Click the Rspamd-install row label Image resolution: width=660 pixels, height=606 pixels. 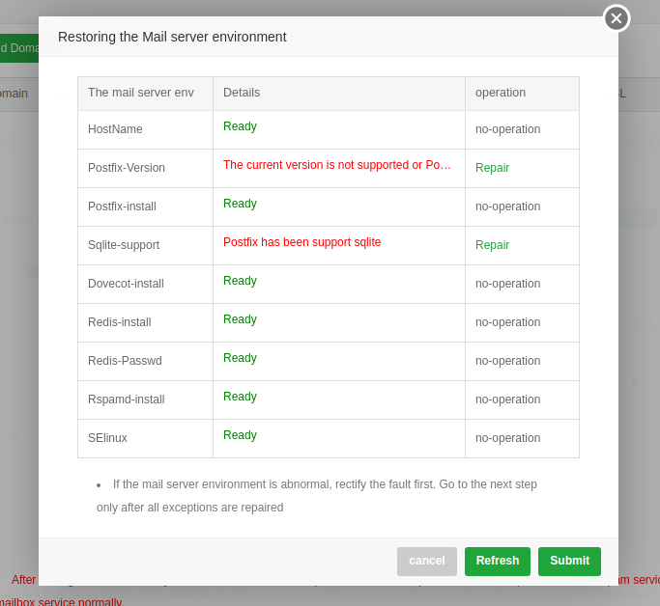tap(126, 399)
